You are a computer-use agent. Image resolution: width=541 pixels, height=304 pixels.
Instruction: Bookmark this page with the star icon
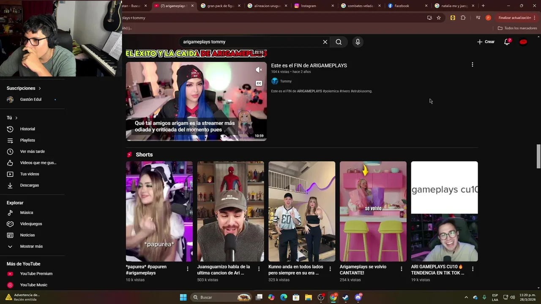tap(439, 18)
